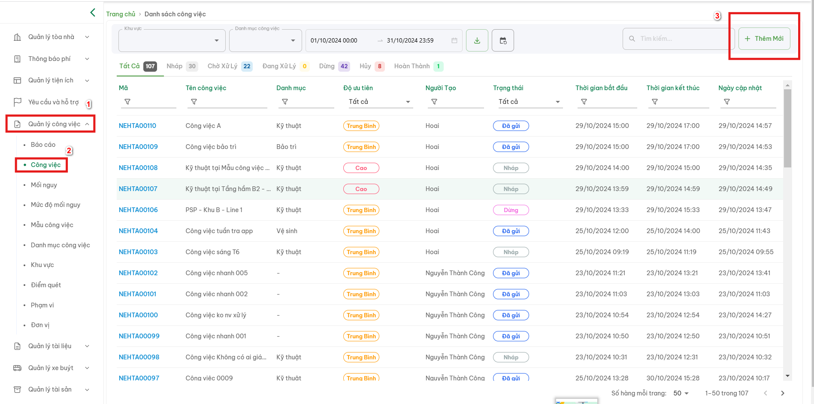Click filter icon under Thời gian bắt đầu
The width and height of the screenshot is (814, 404).
point(584,102)
